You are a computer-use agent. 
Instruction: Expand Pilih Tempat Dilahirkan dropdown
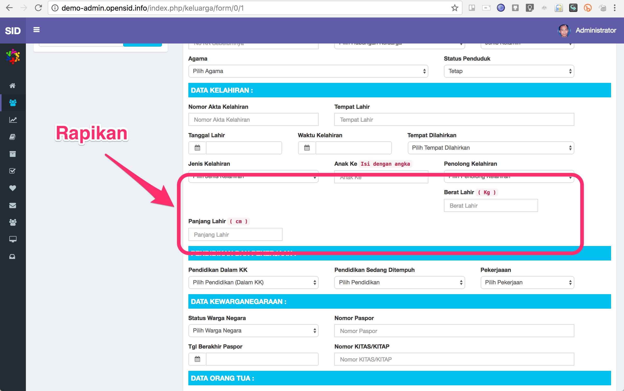[x=491, y=148]
